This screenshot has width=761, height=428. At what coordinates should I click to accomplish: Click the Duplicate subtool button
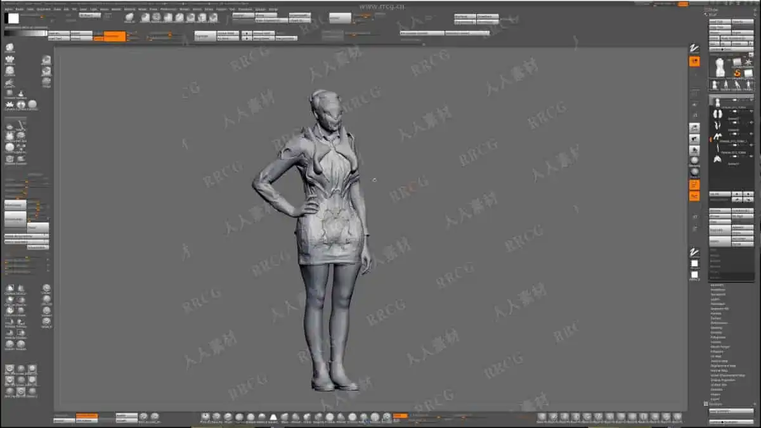tap(720, 230)
